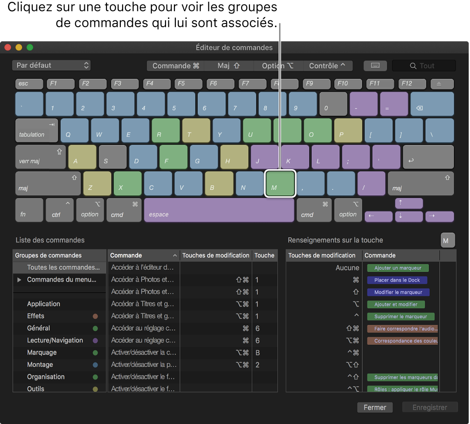Click the return key on the virtual keyboard

coord(428,157)
